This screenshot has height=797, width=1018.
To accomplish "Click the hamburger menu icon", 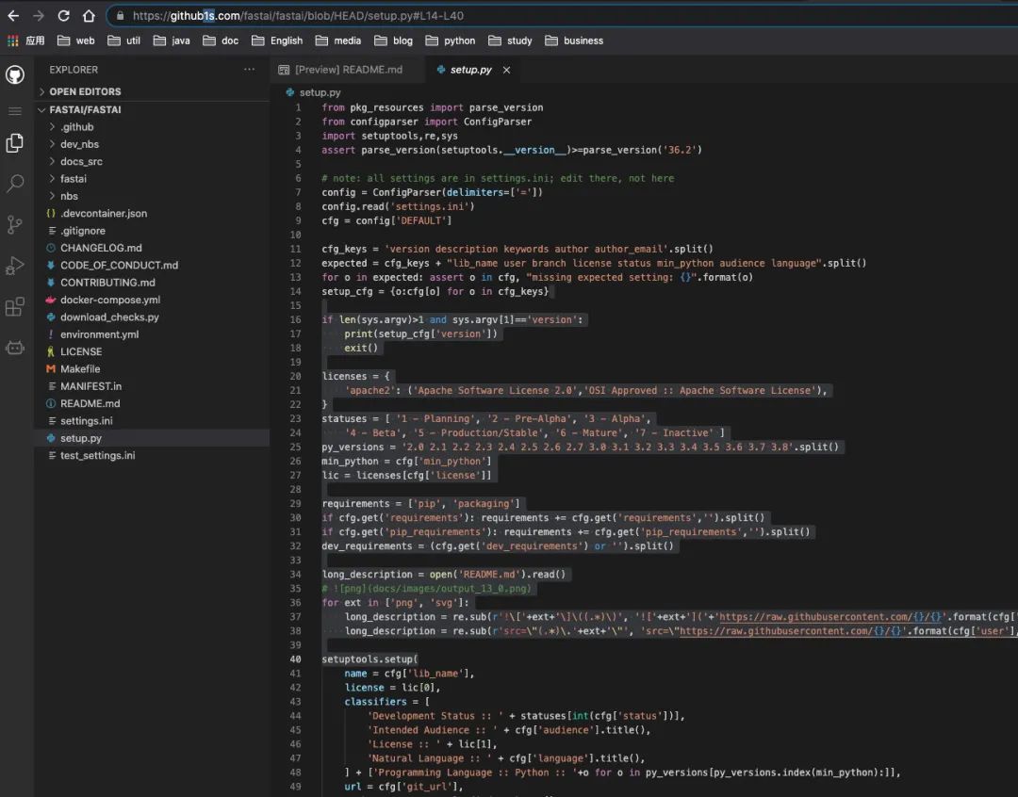I will (x=15, y=111).
